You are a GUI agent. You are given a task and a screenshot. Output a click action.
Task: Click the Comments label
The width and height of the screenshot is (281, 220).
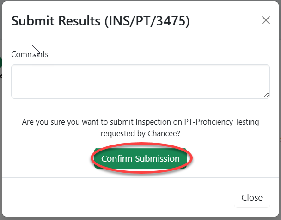(x=30, y=54)
